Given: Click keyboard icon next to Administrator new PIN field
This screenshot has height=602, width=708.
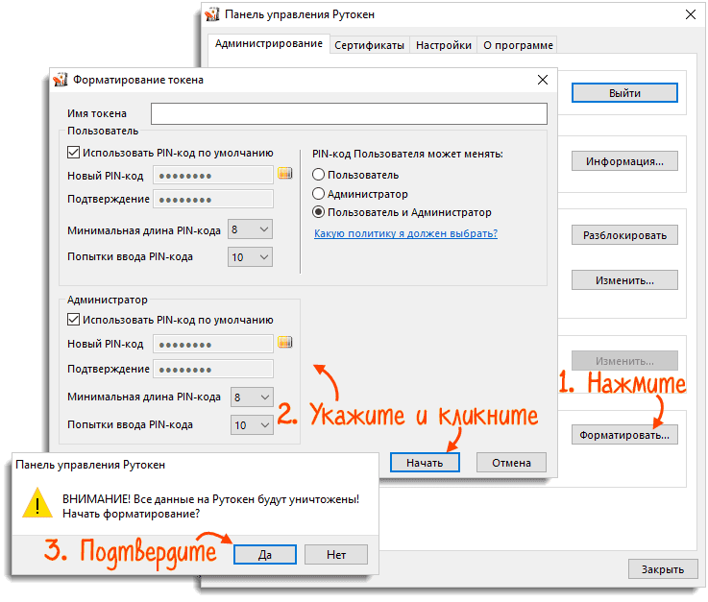Looking at the screenshot, I should (x=284, y=343).
